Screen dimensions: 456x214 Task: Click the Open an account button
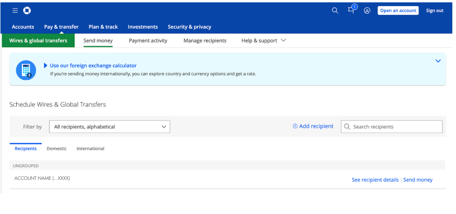tap(398, 11)
